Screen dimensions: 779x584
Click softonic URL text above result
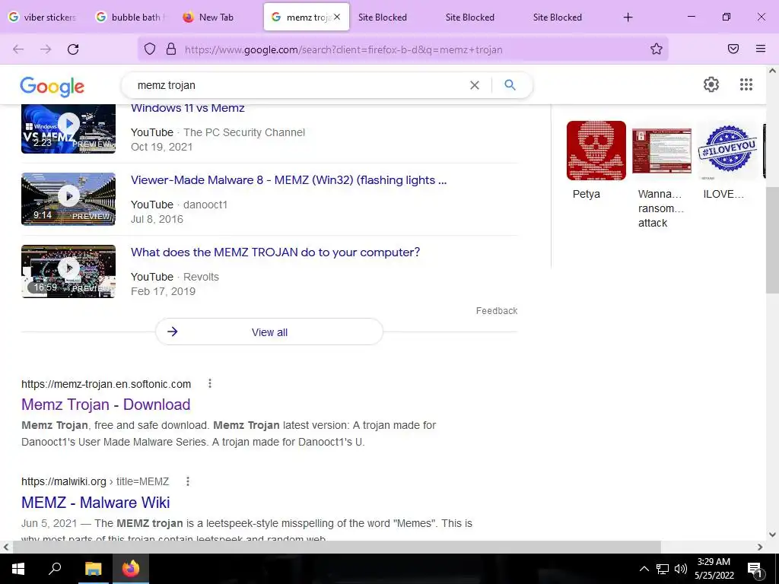[106, 384]
